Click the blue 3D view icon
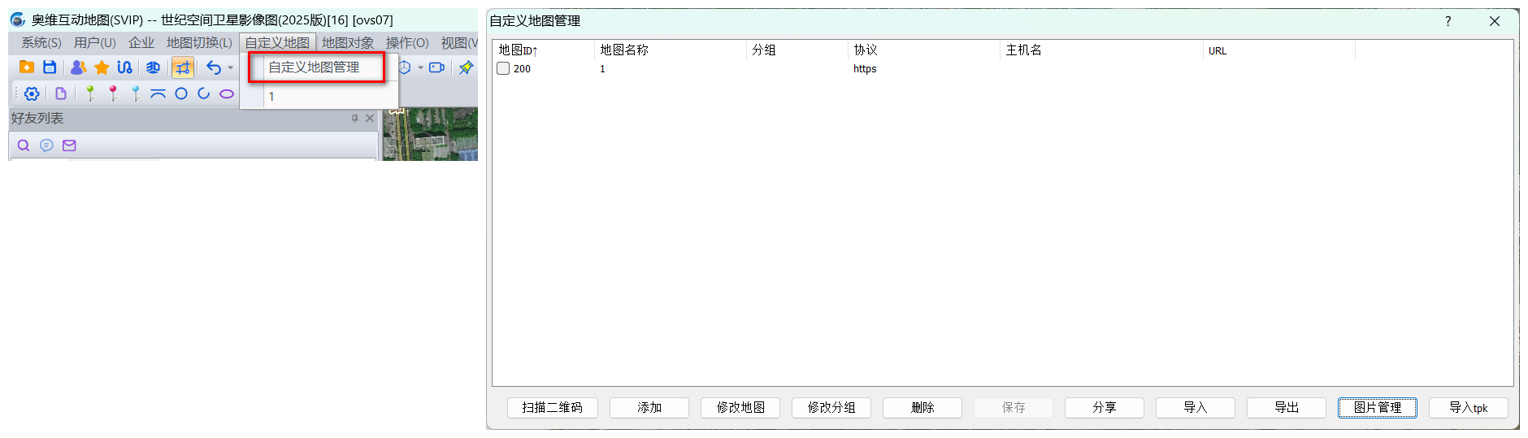This screenshot has height=438, width=1528. (x=153, y=67)
